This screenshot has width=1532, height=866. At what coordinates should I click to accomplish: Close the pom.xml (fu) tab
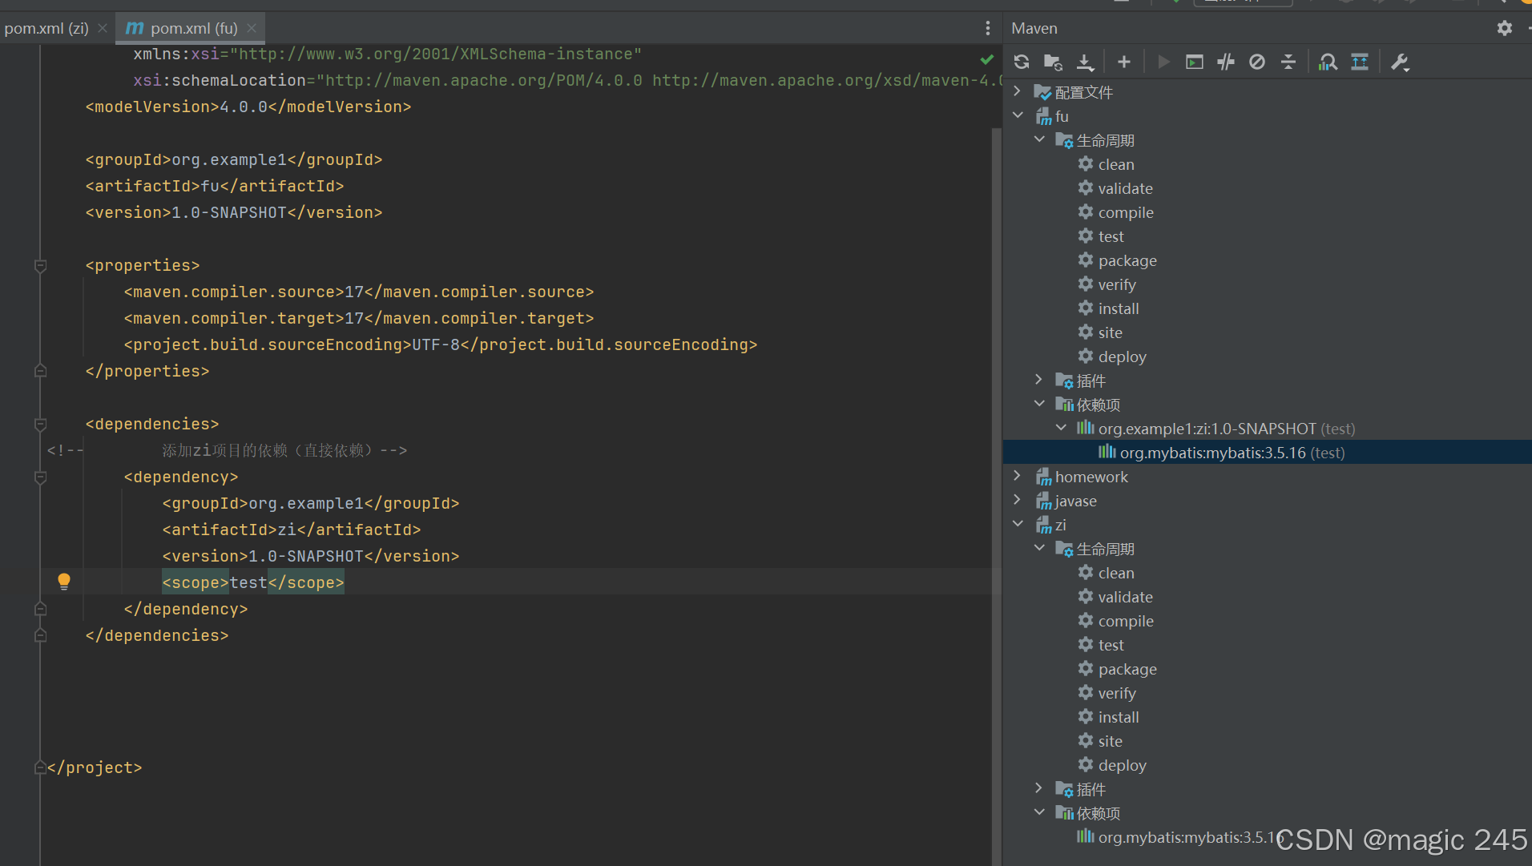[x=252, y=28]
